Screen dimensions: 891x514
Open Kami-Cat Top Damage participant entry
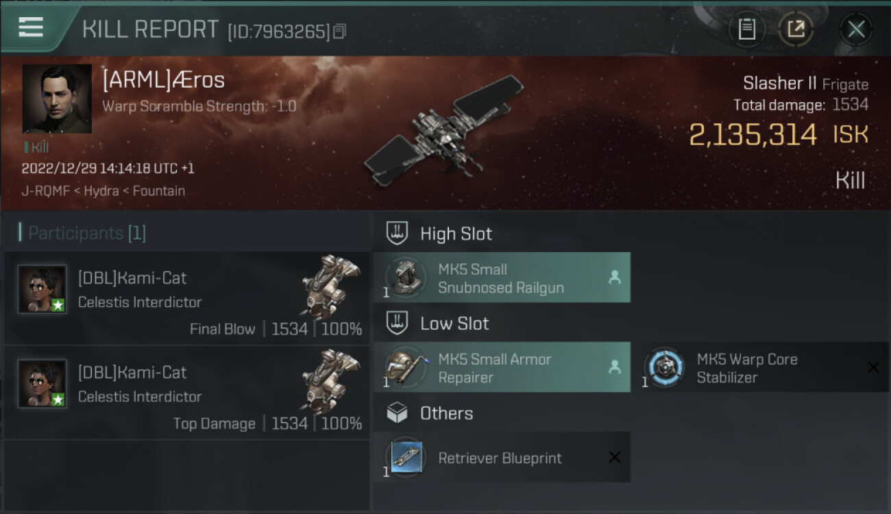(186, 393)
